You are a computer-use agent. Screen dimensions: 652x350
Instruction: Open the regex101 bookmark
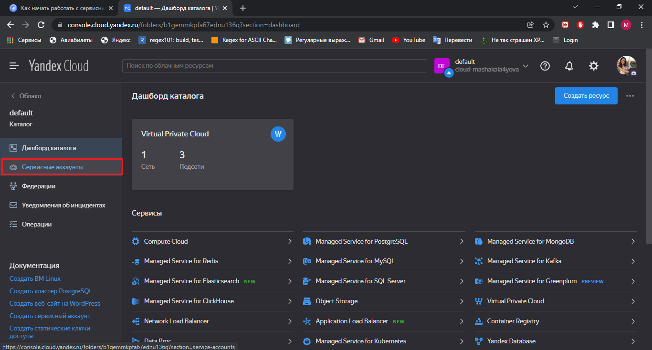[x=171, y=40]
